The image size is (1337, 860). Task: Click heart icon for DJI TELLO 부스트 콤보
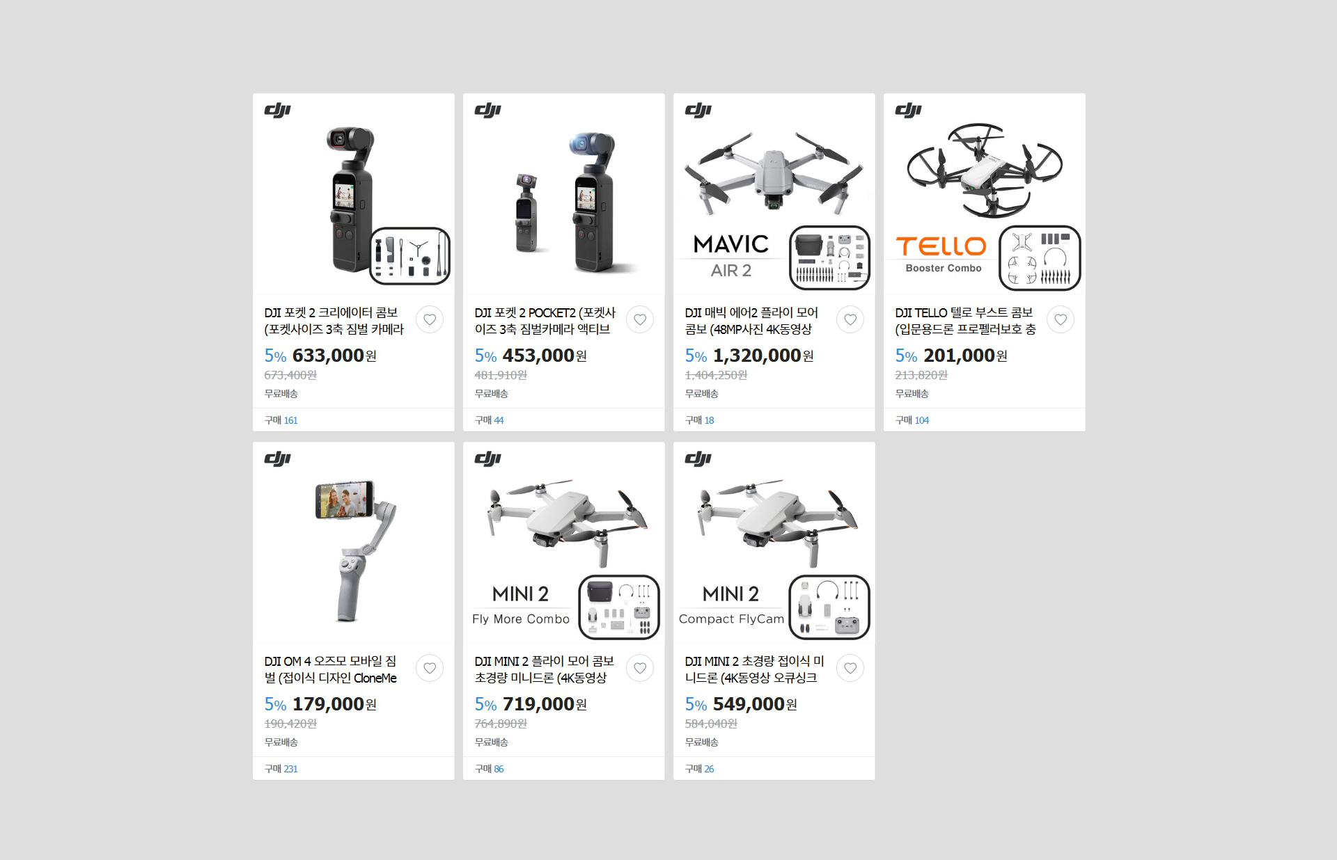coord(1061,319)
